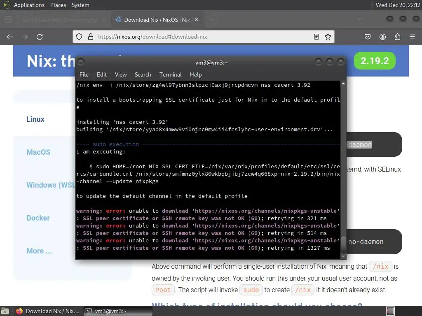
Task: Click the Firefox forward arrow button
Action: pyautogui.click(x=25, y=37)
